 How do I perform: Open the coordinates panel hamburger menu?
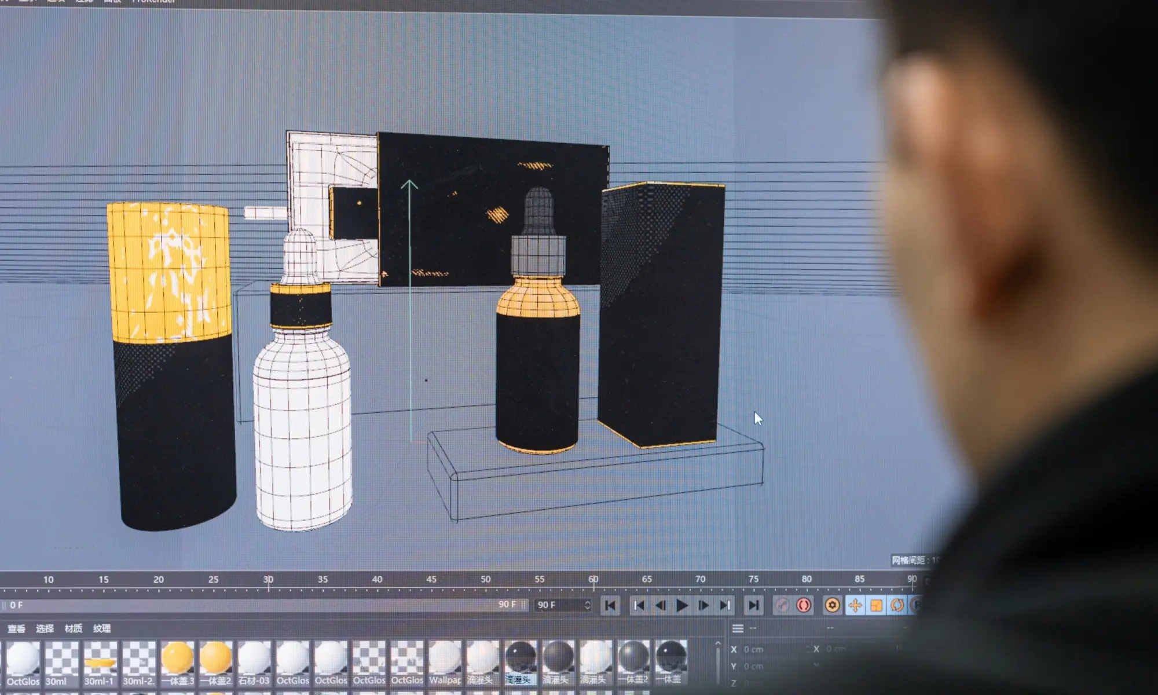point(738,627)
